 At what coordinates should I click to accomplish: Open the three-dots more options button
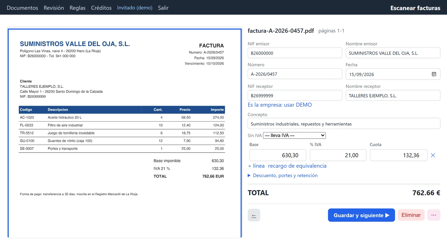[434, 215]
